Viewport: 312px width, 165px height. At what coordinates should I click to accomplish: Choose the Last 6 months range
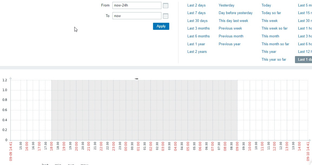click(x=198, y=36)
